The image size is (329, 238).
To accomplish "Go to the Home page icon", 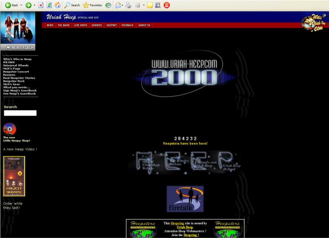I will (x=58, y=5).
